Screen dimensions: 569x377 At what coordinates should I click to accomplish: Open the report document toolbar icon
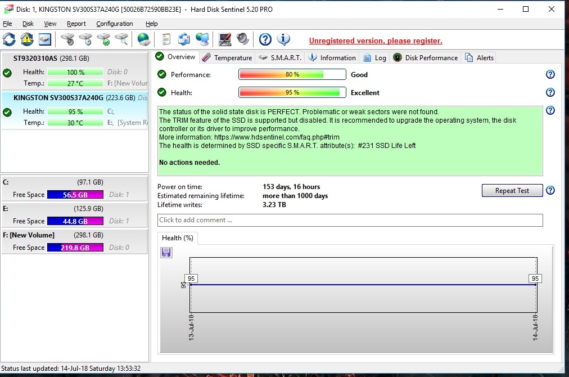(x=166, y=39)
